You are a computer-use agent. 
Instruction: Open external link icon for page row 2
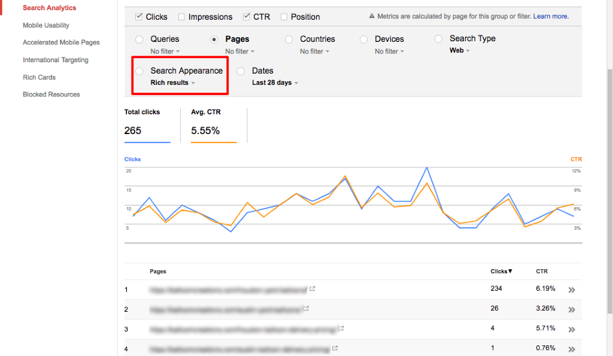(x=306, y=309)
